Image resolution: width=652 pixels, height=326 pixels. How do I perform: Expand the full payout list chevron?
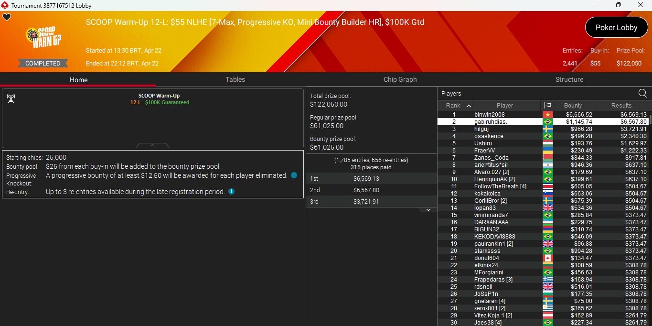click(x=428, y=210)
